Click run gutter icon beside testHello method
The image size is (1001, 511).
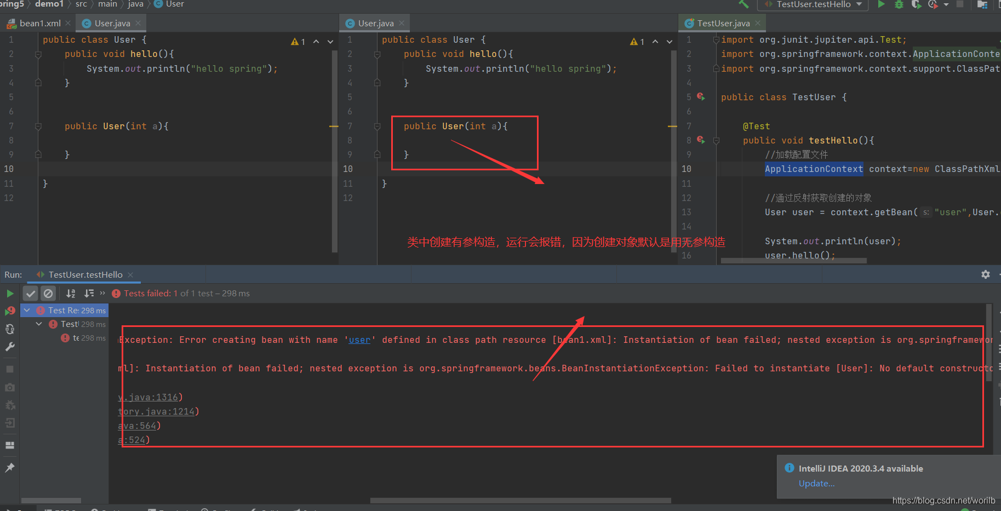(701, 140)
